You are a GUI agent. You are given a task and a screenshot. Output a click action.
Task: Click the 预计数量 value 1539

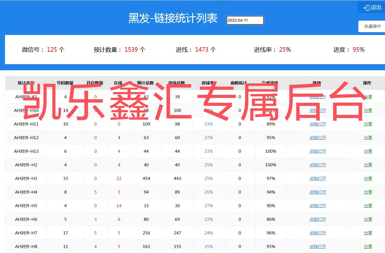(x=131, y=50)
